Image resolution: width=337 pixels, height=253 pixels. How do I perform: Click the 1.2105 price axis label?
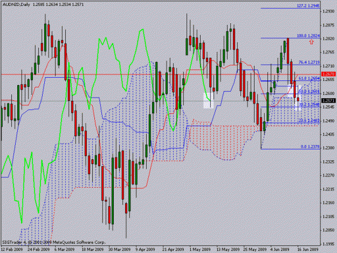pyautogui.click(x=328, y=216)
